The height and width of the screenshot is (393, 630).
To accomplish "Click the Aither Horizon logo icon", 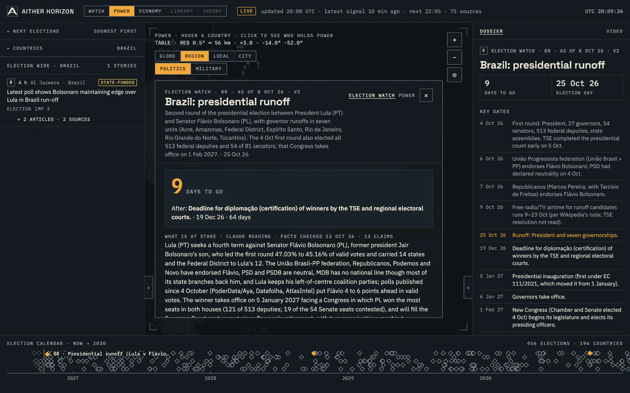I will [12, 11].
